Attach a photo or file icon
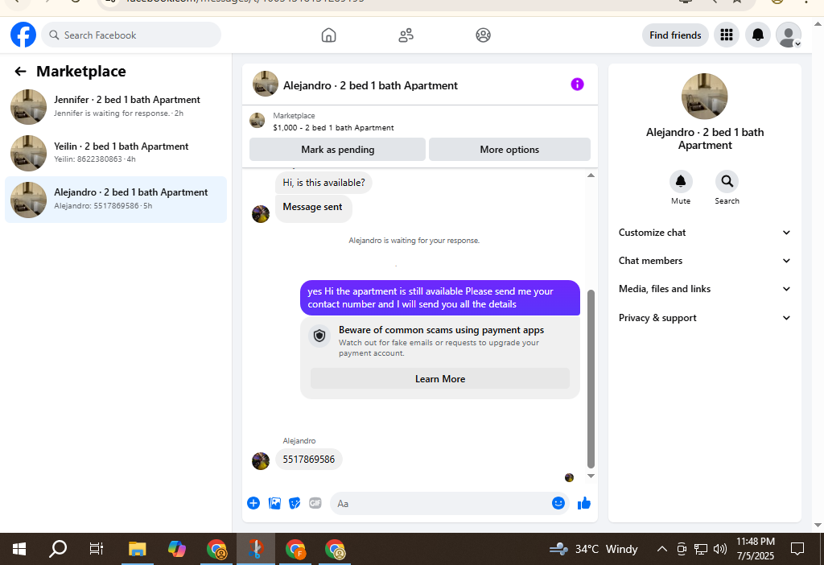Image resolution: width=824 pixels, height=565 pixels. (x=274, y=504)
